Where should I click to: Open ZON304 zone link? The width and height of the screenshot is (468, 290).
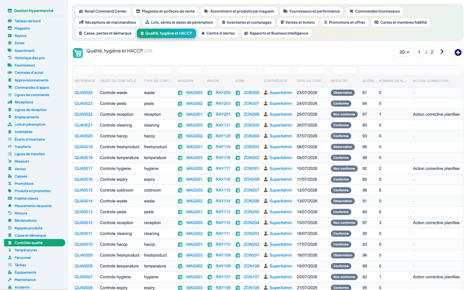pos(251,136)
